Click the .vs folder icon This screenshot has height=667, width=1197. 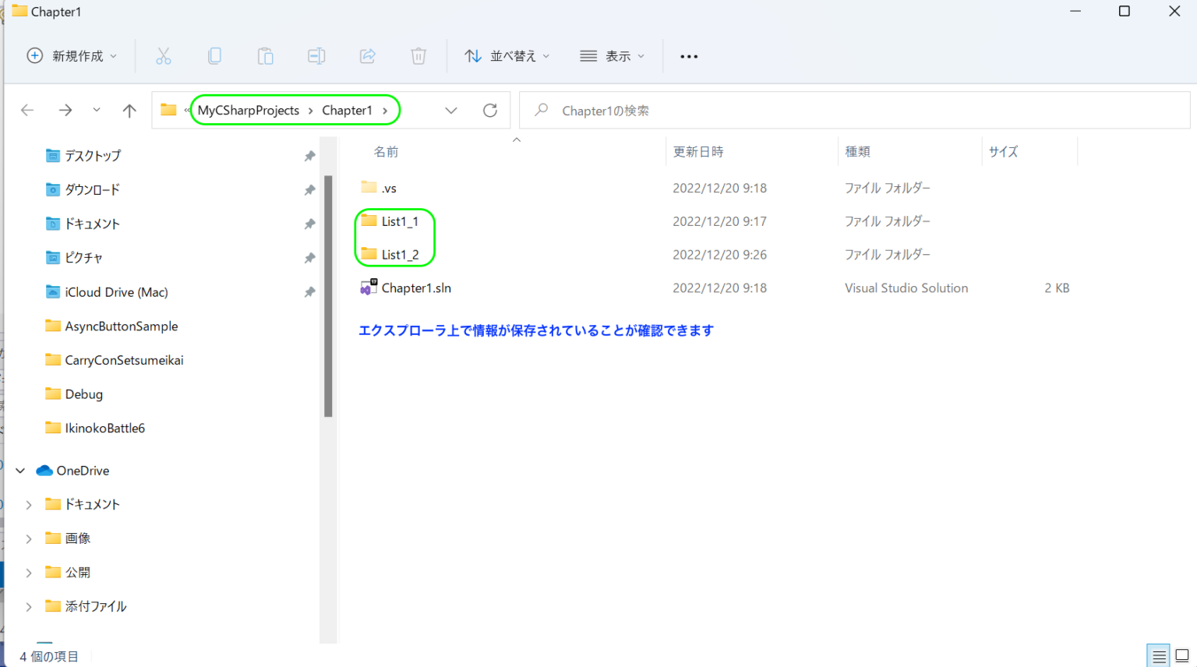(369, 187)
